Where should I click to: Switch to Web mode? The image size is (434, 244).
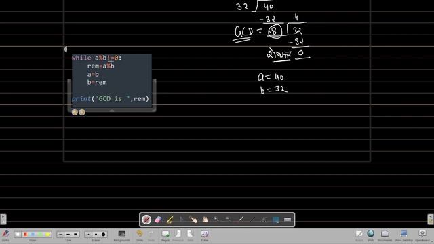click(x=371, y=236)
